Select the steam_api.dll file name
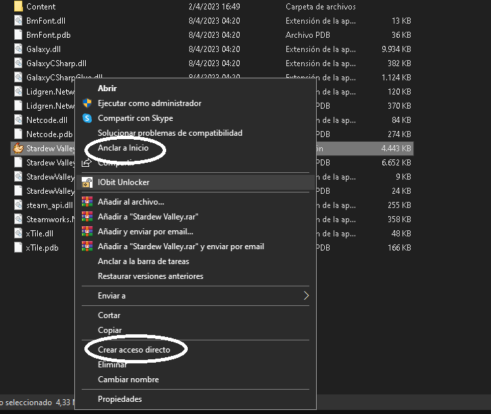 click(49, 205)
